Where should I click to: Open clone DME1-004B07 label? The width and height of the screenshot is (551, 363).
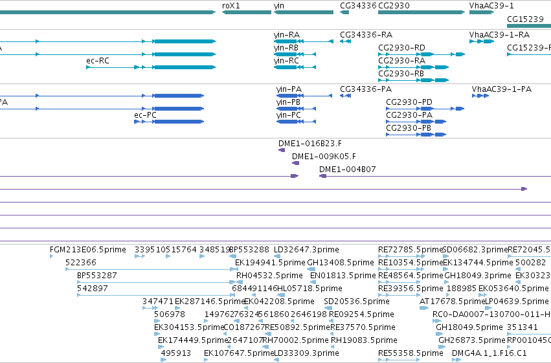click(348, 170)
